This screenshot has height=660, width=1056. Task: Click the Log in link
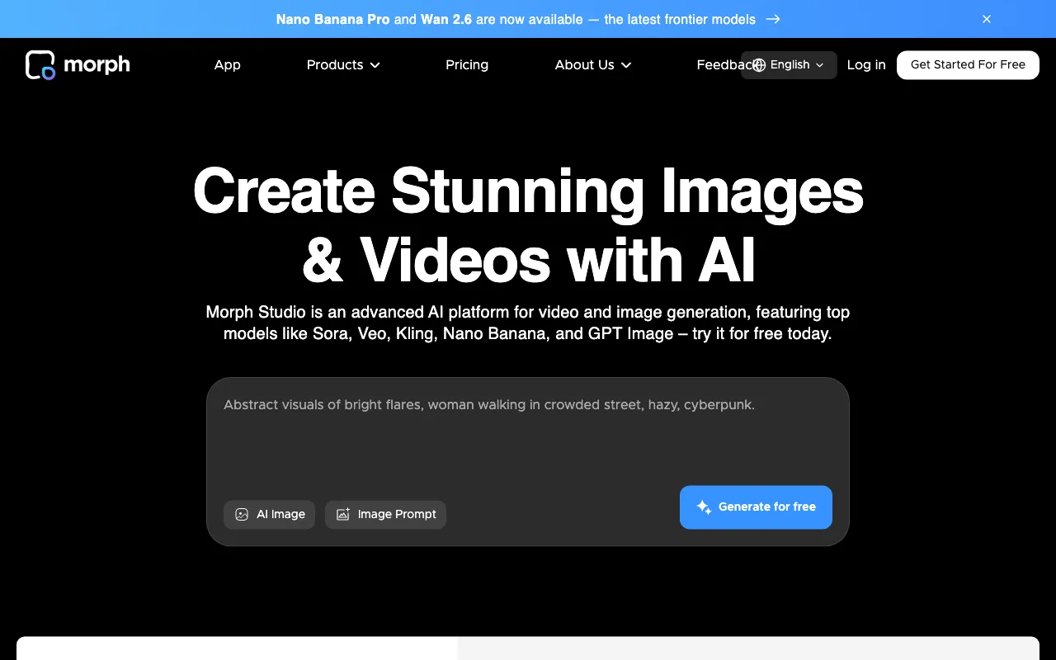click(x=866, y=65)
